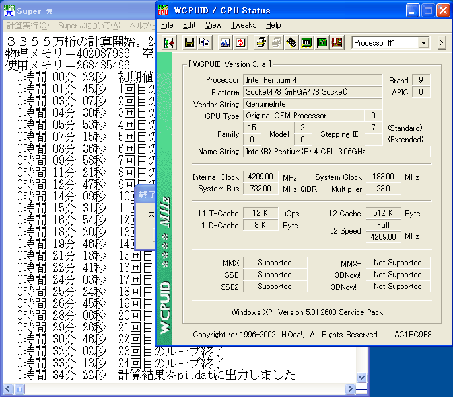Click the Platform field 'Socket478 (mPGA478 Socket)'
Screen dimensions: 453x397
[312, 92]
